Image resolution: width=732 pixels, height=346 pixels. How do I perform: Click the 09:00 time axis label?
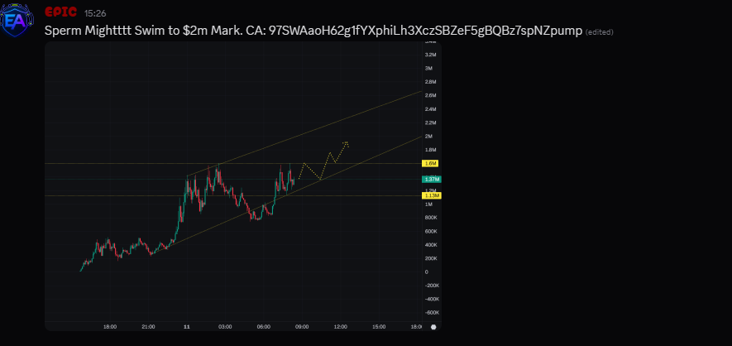tap(302, 327)
